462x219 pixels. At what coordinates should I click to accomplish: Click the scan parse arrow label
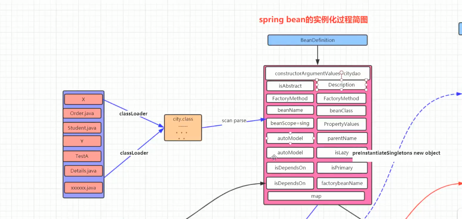[x=234, y=121]
